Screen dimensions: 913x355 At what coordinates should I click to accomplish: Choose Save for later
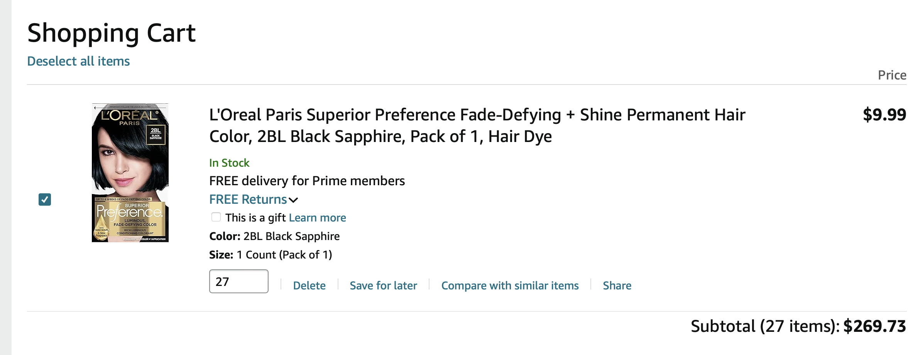point(383,286)
